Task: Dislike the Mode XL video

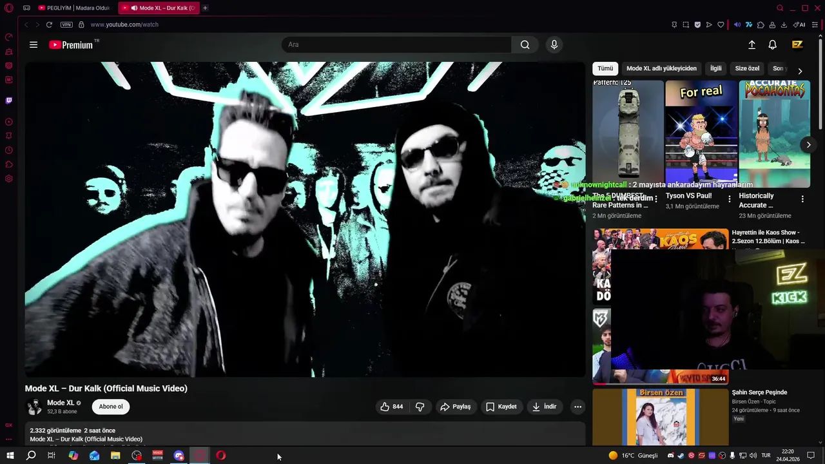Action: click(420, 407)
